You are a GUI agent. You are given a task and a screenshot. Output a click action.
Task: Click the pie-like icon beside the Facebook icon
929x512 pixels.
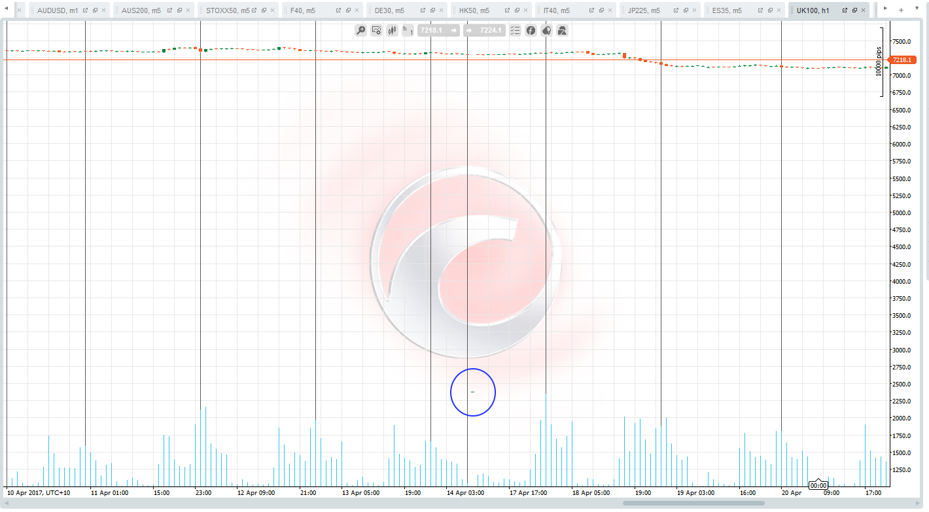tap(546, 30)
